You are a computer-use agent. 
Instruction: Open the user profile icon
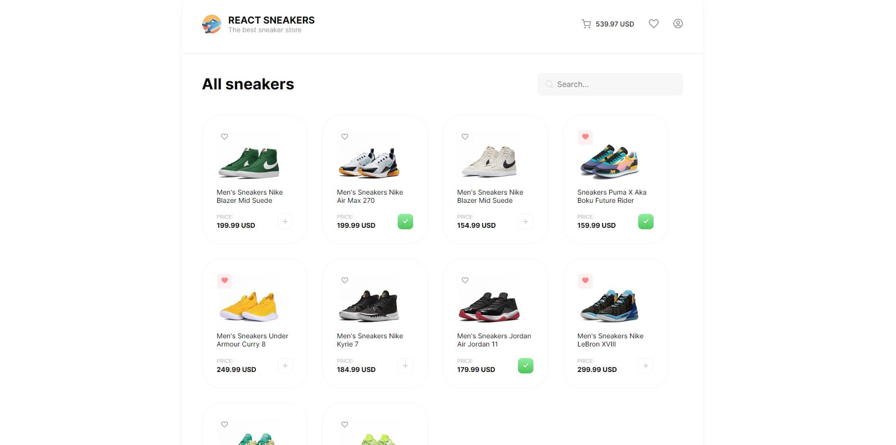click(678, 24)
